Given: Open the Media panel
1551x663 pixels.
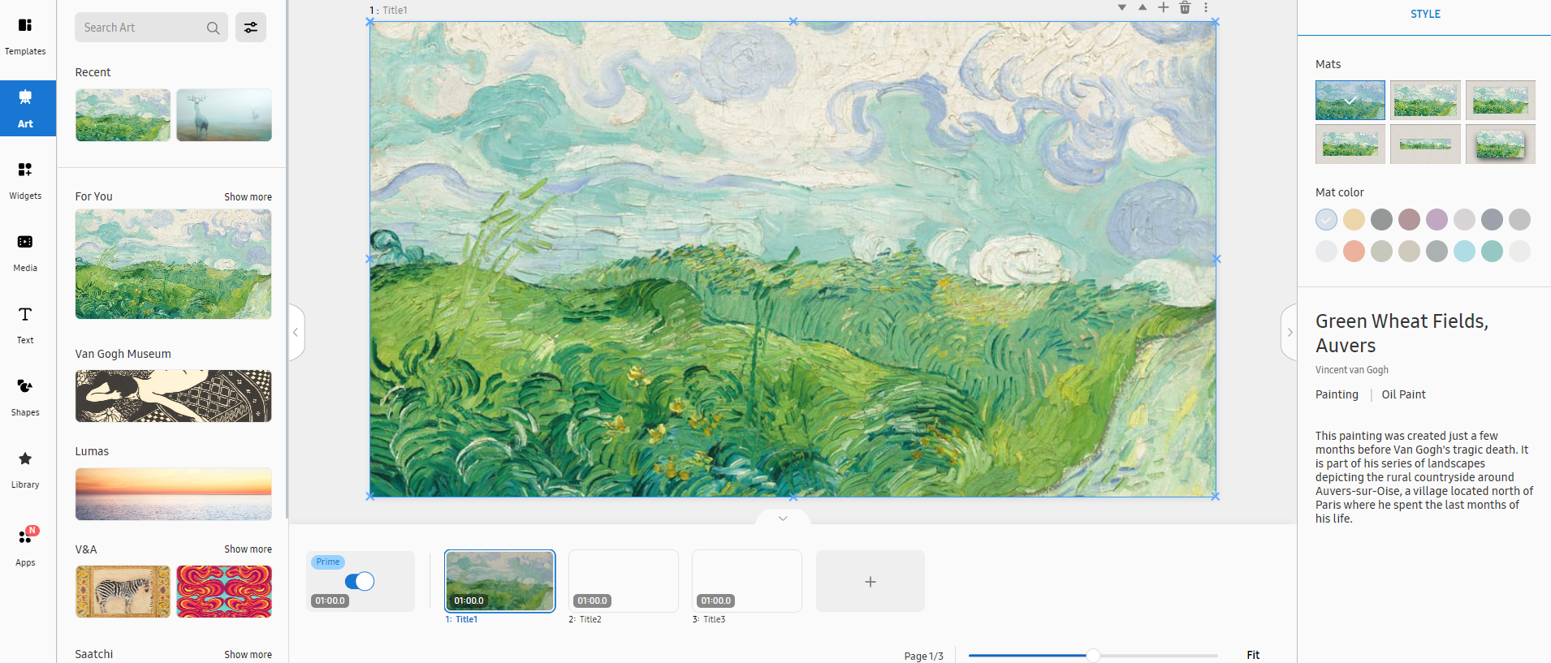Looking at the screenshot, I should 25,252.
